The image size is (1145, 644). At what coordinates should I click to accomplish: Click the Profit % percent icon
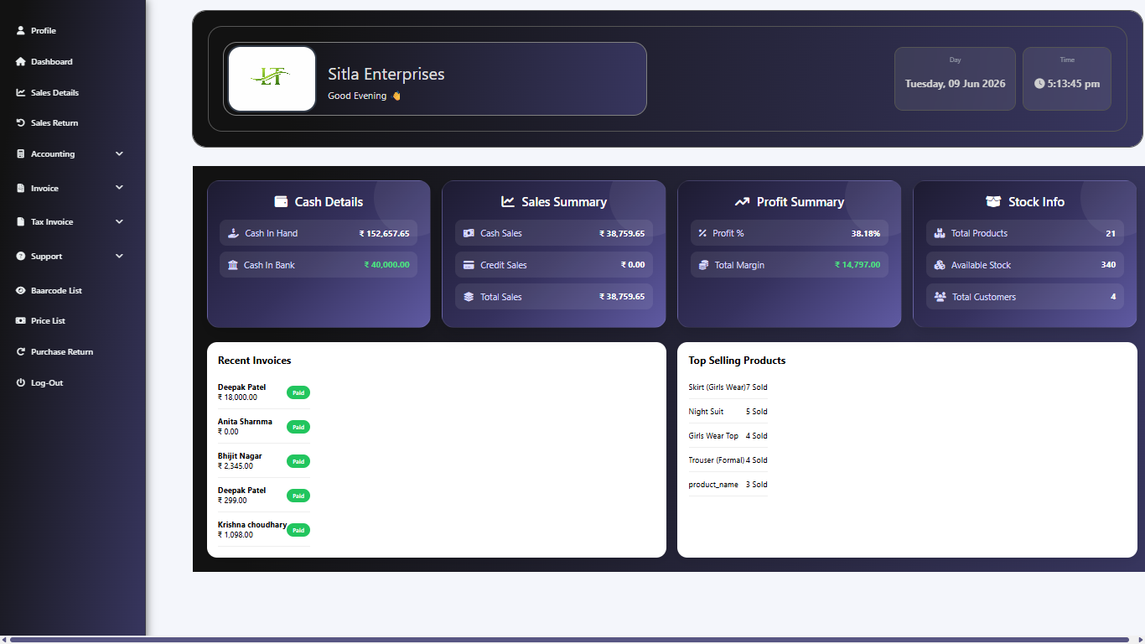tap(702, 233)
